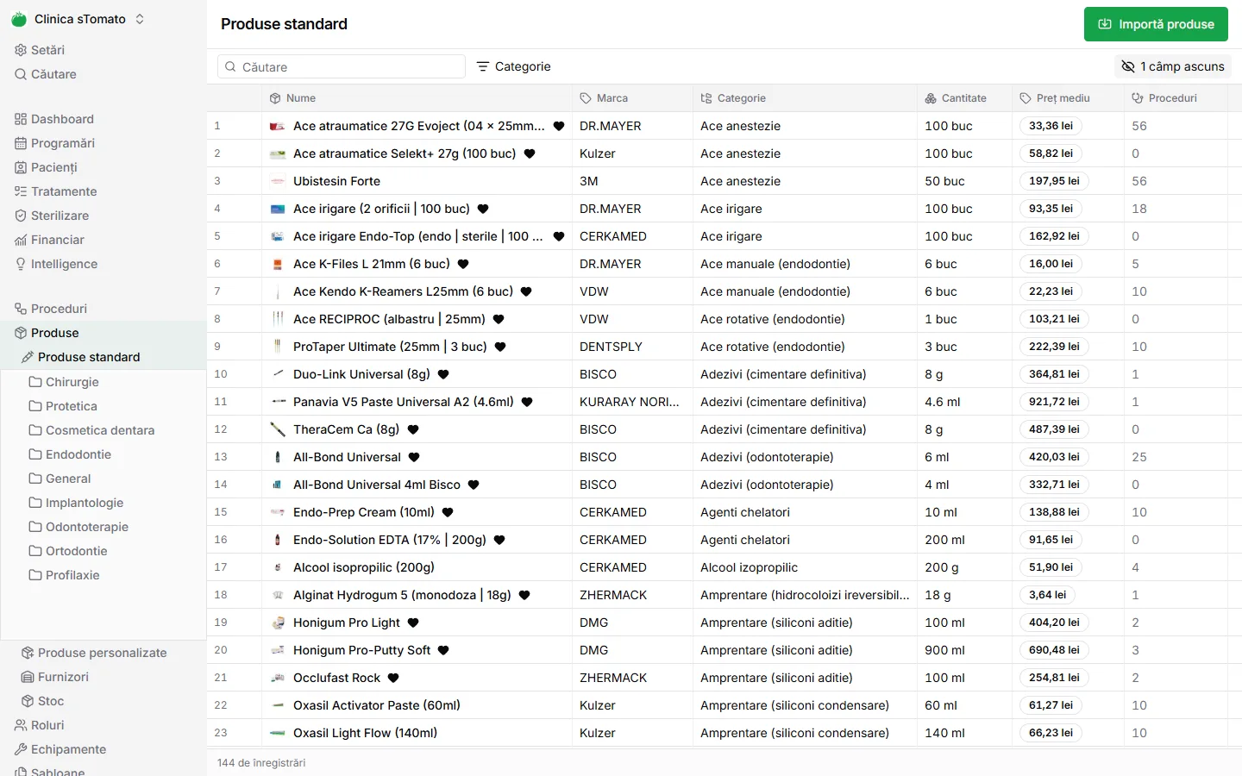Click the ProTaper Ultimate product thumbnail
The image size is (1242, 776).
pos(278,347)
